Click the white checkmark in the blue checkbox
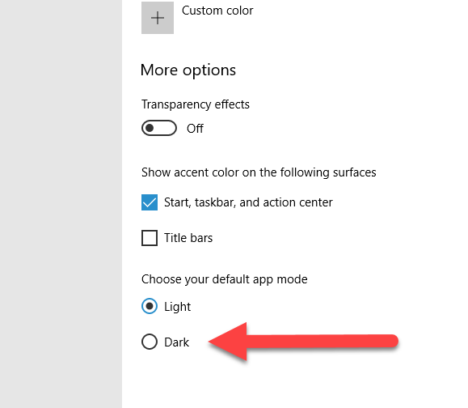Viewport: 468px width, 408px height. (x=150, y=202)
